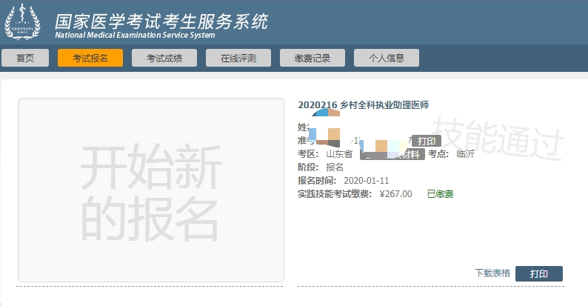Click the 2020-01-11 registration date

tap(367, 180)
